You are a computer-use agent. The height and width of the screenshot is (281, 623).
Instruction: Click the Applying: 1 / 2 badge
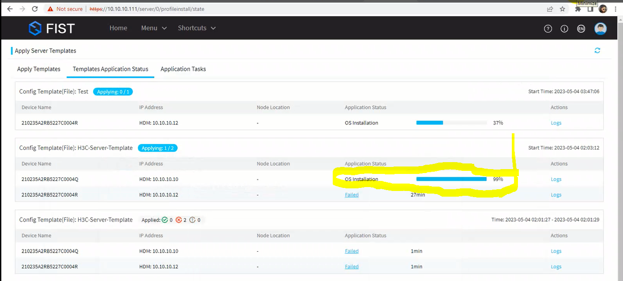[158, 148]
